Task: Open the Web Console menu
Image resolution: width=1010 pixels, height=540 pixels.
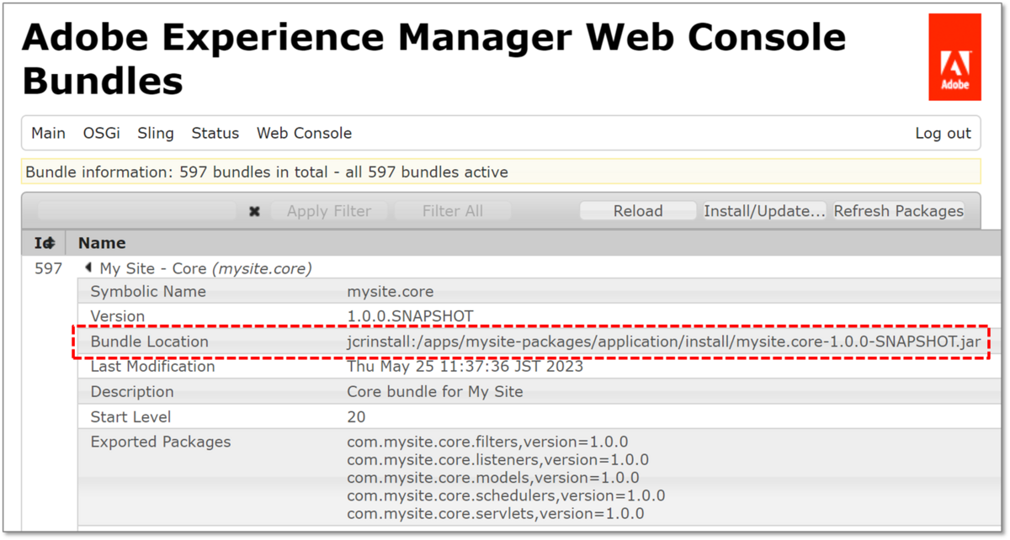Action: (x=304, y=133)
